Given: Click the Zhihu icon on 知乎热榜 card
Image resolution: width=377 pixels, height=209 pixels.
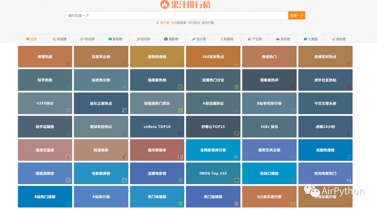Looking at the screenshot, I should (x=68, y=87).
